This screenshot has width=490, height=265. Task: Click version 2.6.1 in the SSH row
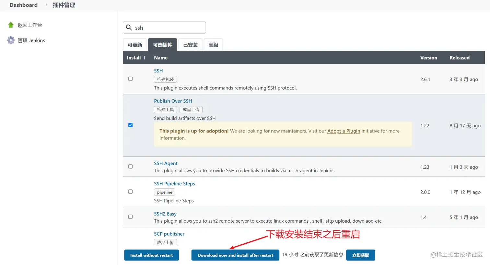[x=425, y=79]
